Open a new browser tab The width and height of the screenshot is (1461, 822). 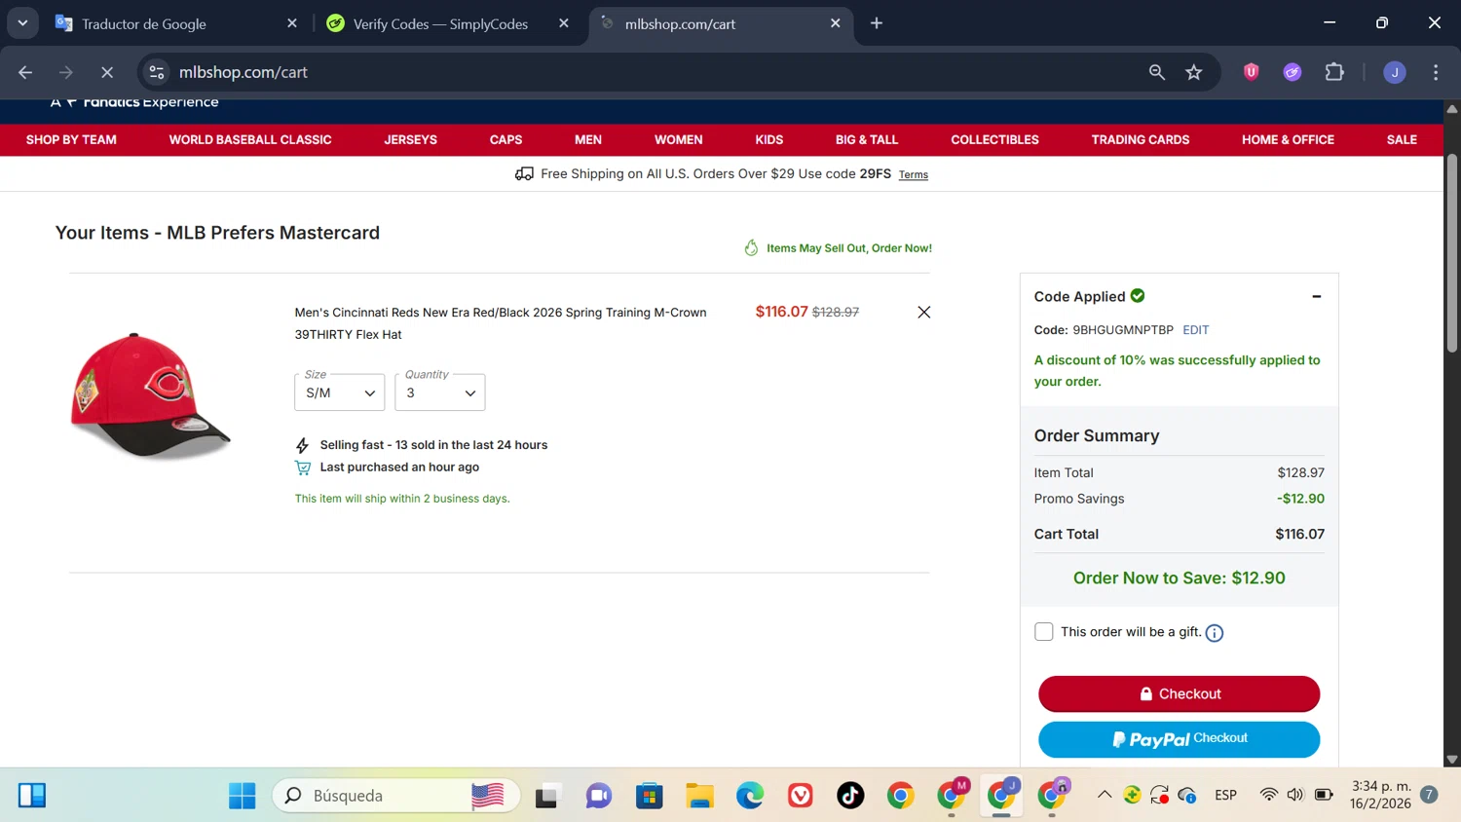tap(877, 23)
